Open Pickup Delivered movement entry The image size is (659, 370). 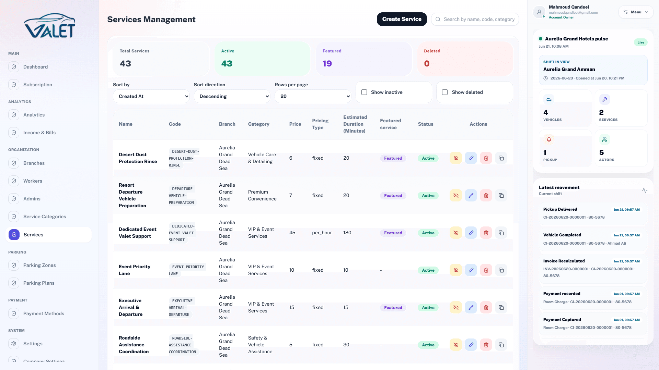click(593, 213)
